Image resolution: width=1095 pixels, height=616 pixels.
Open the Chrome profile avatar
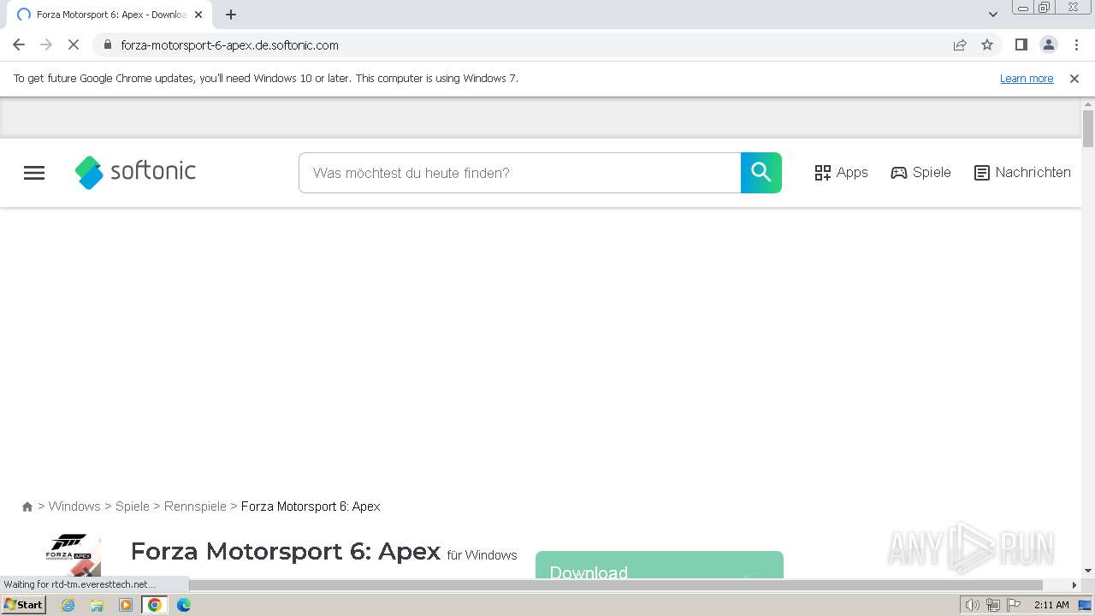point(1048,44)
